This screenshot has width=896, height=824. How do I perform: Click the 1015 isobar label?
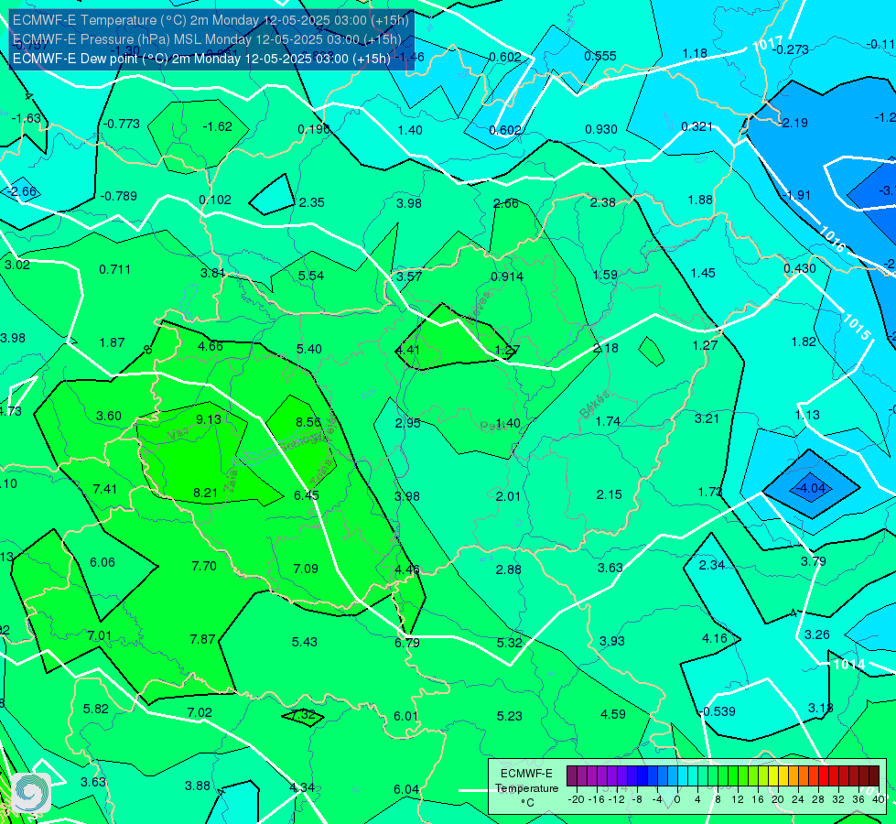pyautogui.click(x=858, y=327)
